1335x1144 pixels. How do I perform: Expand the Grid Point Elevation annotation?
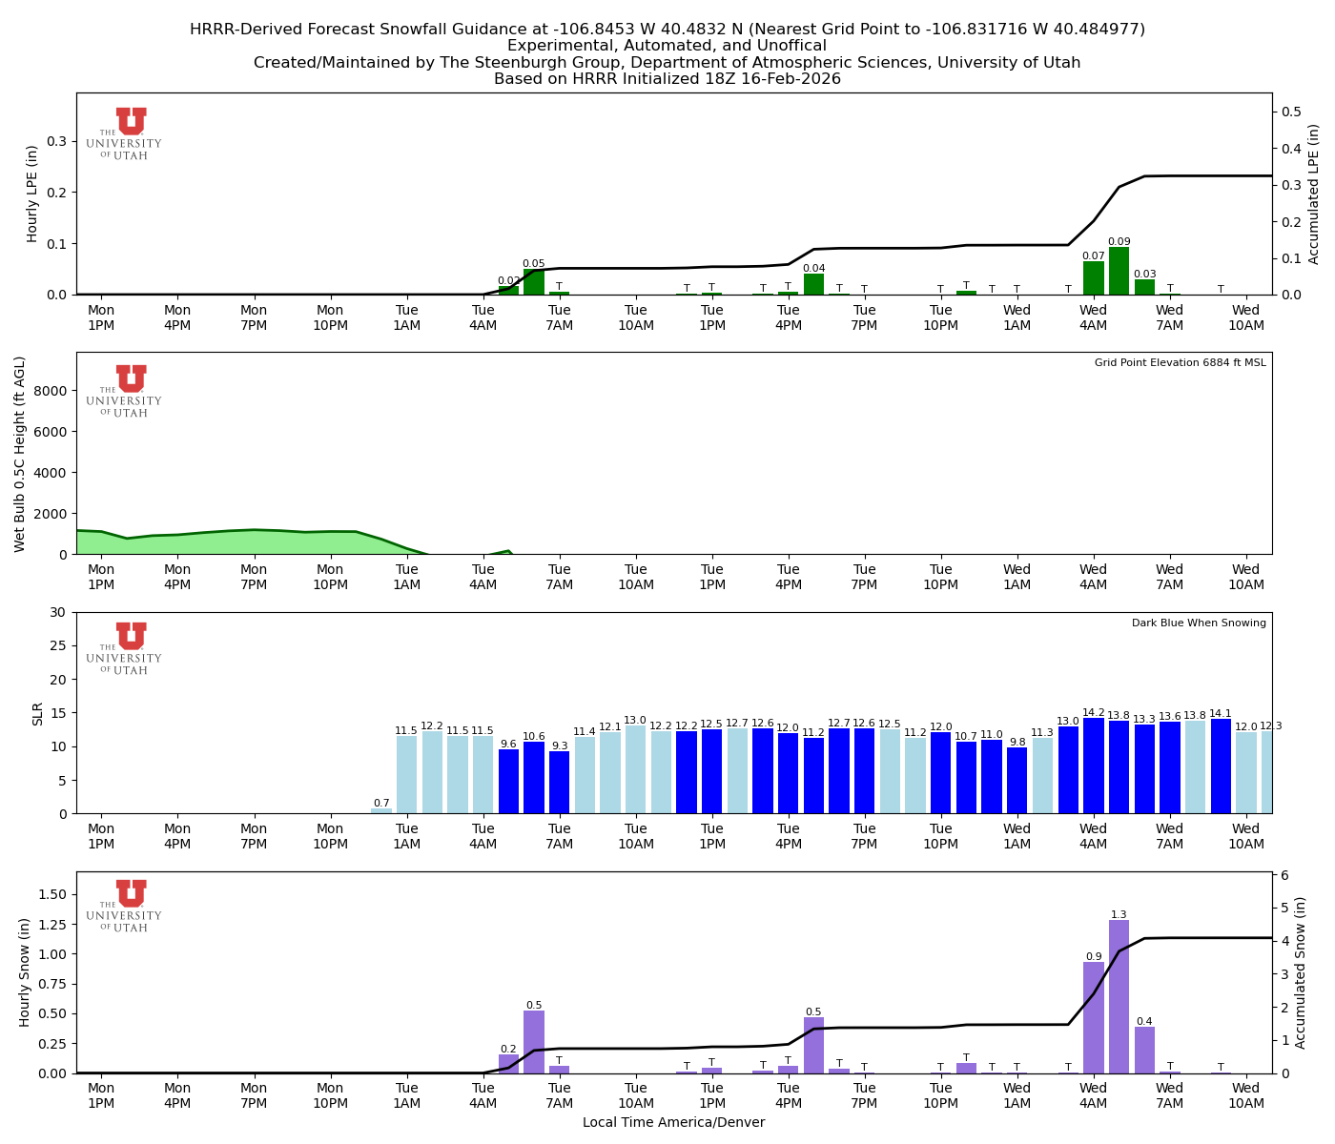click(1180, 362)
